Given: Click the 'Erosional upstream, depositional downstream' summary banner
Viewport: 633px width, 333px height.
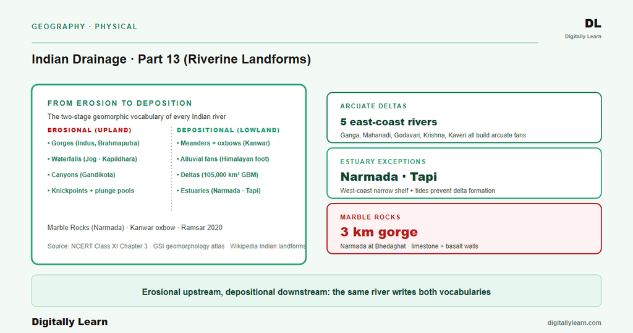Looking at the screenshot, I should pyautogui.click(x=316, y=291).
